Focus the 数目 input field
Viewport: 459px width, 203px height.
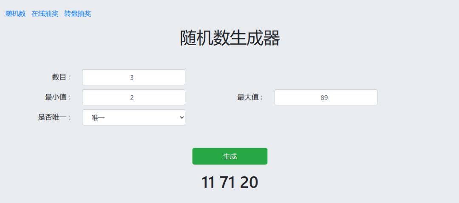click(x=133, y=77)
